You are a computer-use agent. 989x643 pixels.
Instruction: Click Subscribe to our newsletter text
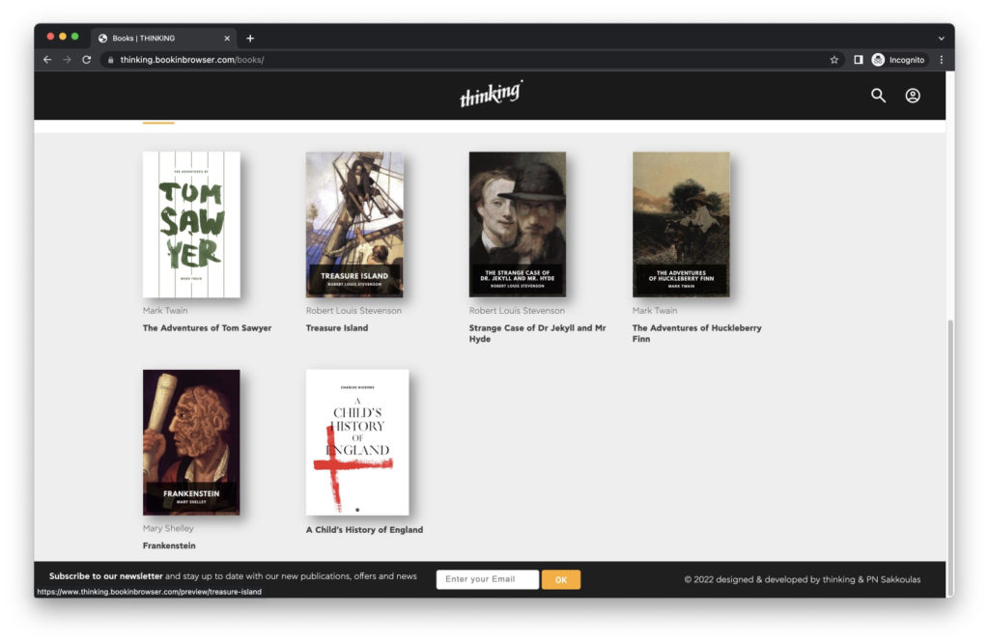pyautogui.click(x=106, y=575)
